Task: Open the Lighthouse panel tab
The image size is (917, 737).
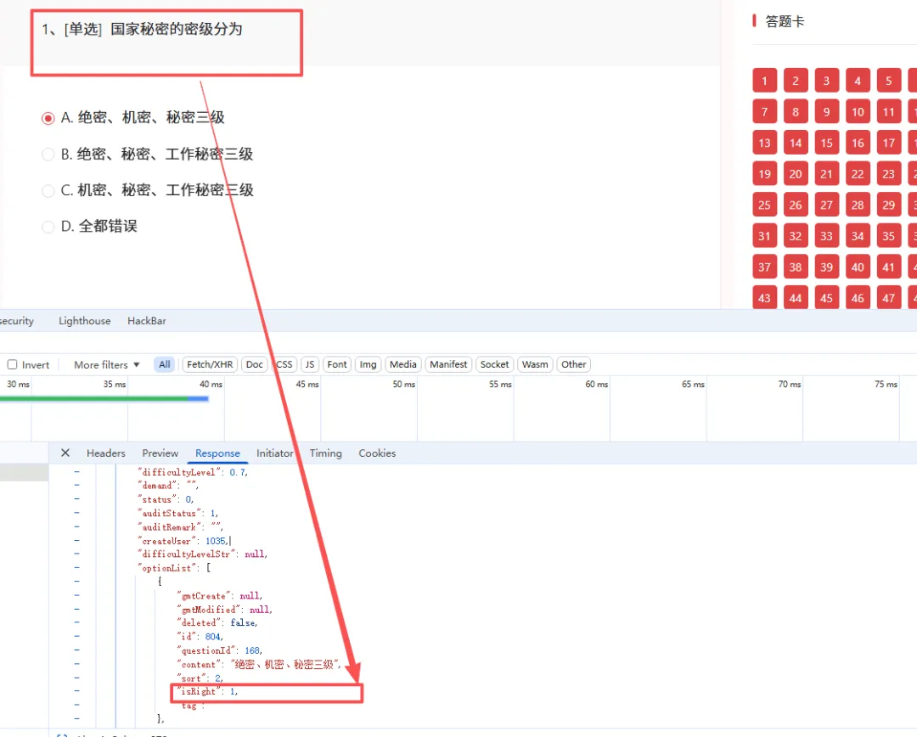Action: click(85, 321)
